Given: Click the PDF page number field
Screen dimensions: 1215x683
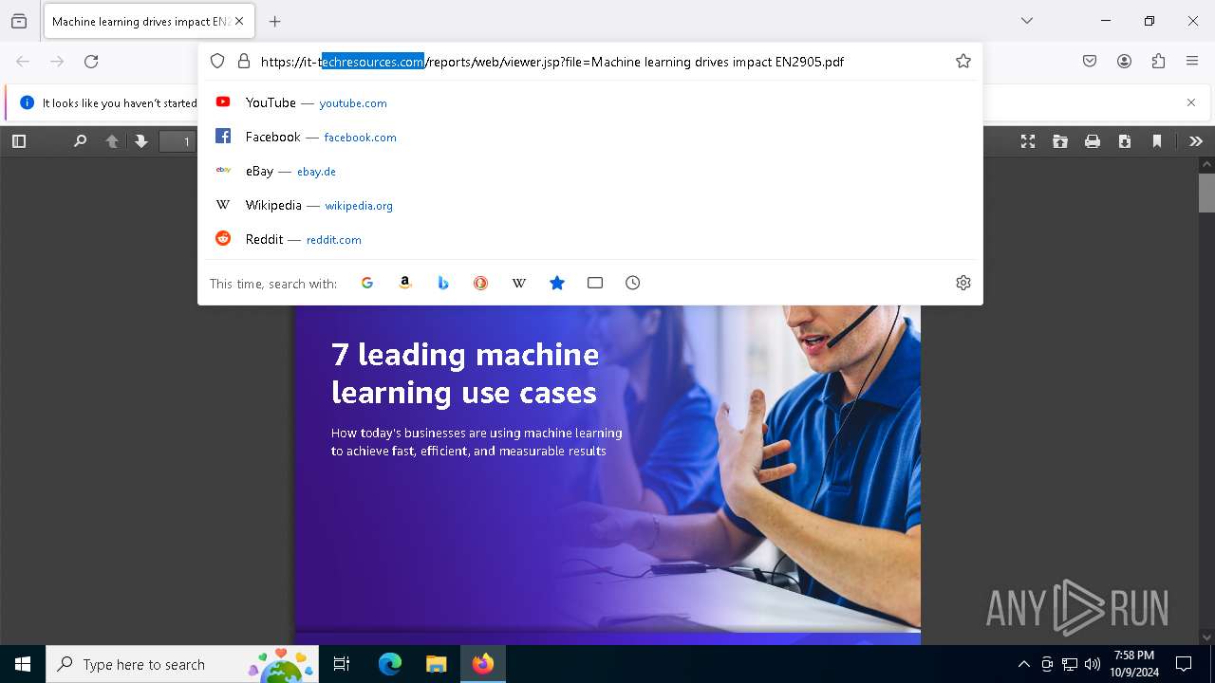Looking at the screenshot, I should 178,141.
